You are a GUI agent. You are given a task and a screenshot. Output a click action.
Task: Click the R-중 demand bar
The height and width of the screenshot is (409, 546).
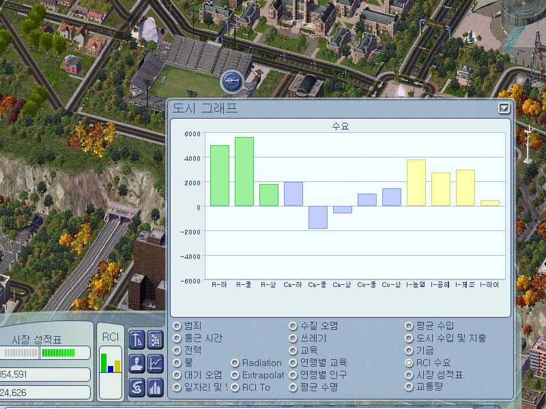[x=244, y=172]
